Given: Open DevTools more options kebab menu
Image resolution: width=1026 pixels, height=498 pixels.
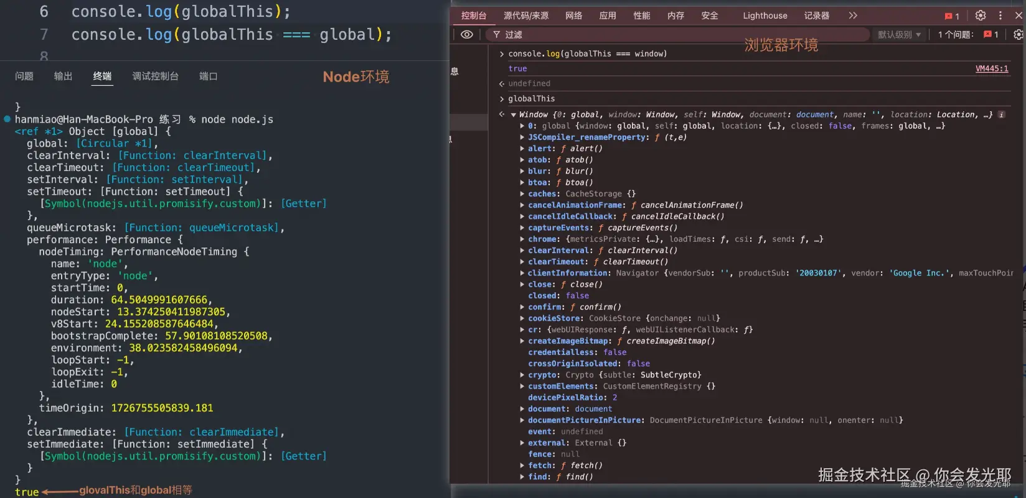Looking at the screenshot, I should [1000, 16].
